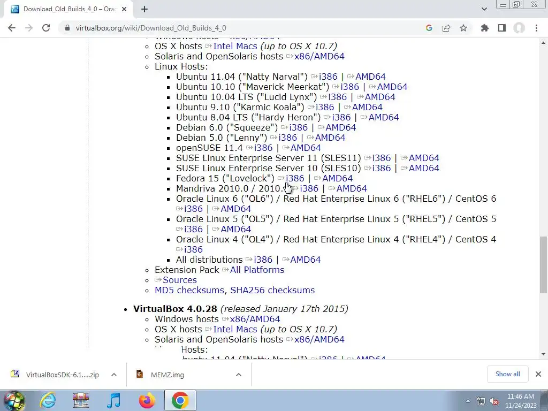Screen dimensions: 548x411
Task: Open taskbar clock and date
Action: tap(520, 401)
